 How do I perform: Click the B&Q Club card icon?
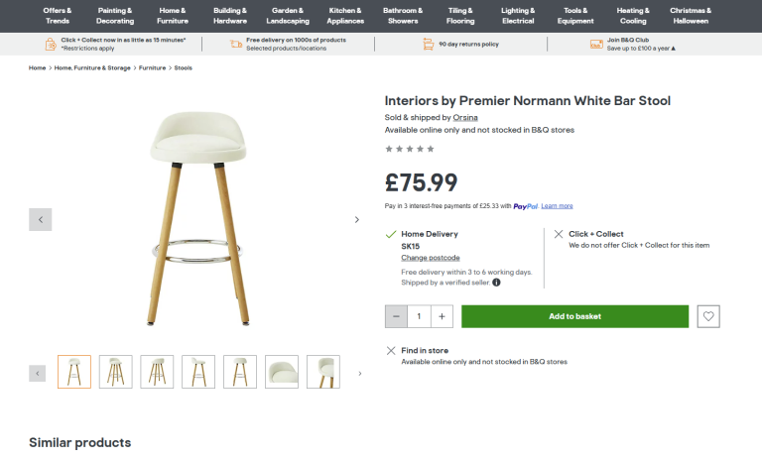pos(596,44)
